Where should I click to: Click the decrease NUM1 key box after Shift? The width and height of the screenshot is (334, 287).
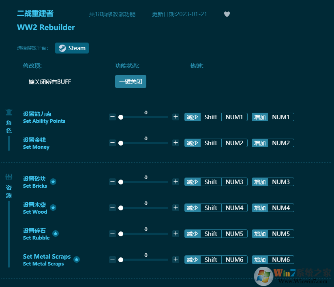click(234, 117)
